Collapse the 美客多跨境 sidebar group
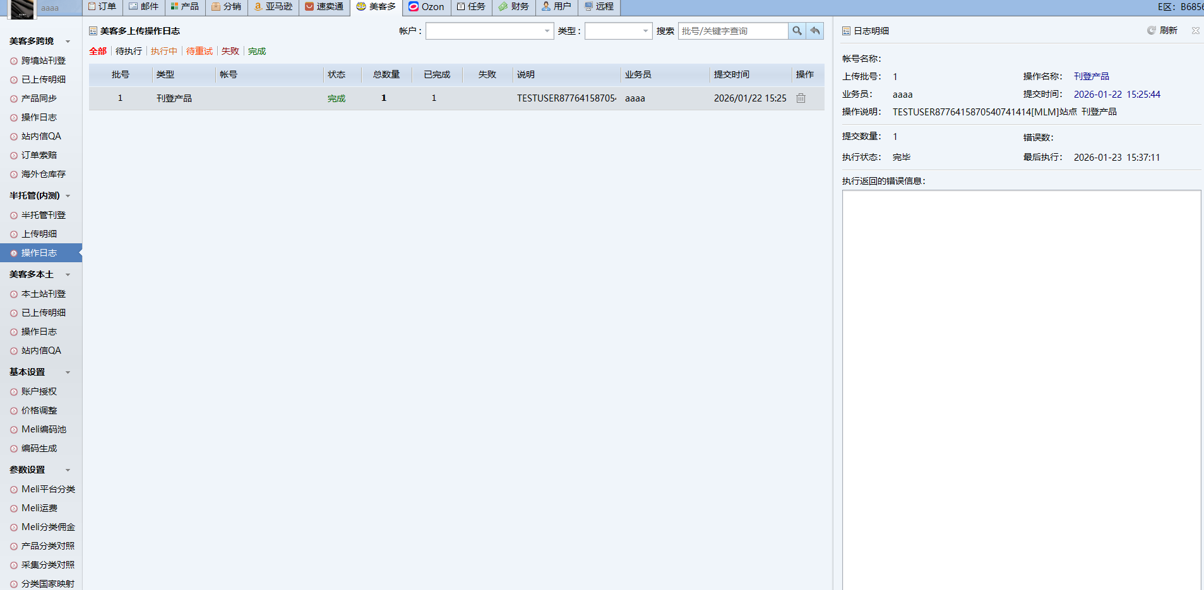 [x=68, y=42]
